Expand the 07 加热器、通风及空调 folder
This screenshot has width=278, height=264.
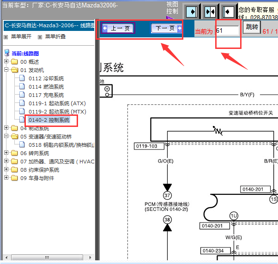coord(6,161)
